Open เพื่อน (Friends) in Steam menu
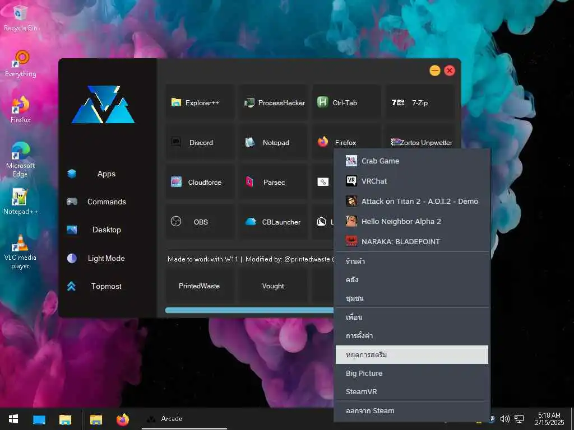This screenshot has width=574, height=430. tap(412, 317)
